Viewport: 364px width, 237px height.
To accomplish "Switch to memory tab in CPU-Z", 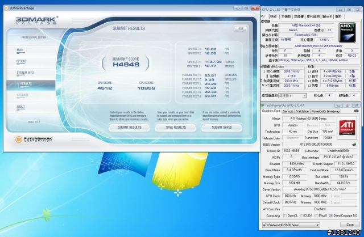I will (299, 16).
